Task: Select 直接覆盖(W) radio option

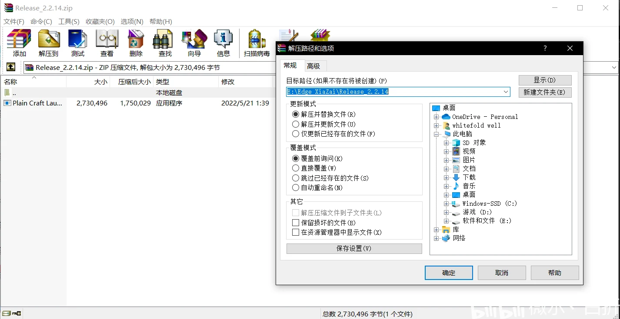Action: tap(296, 168)
